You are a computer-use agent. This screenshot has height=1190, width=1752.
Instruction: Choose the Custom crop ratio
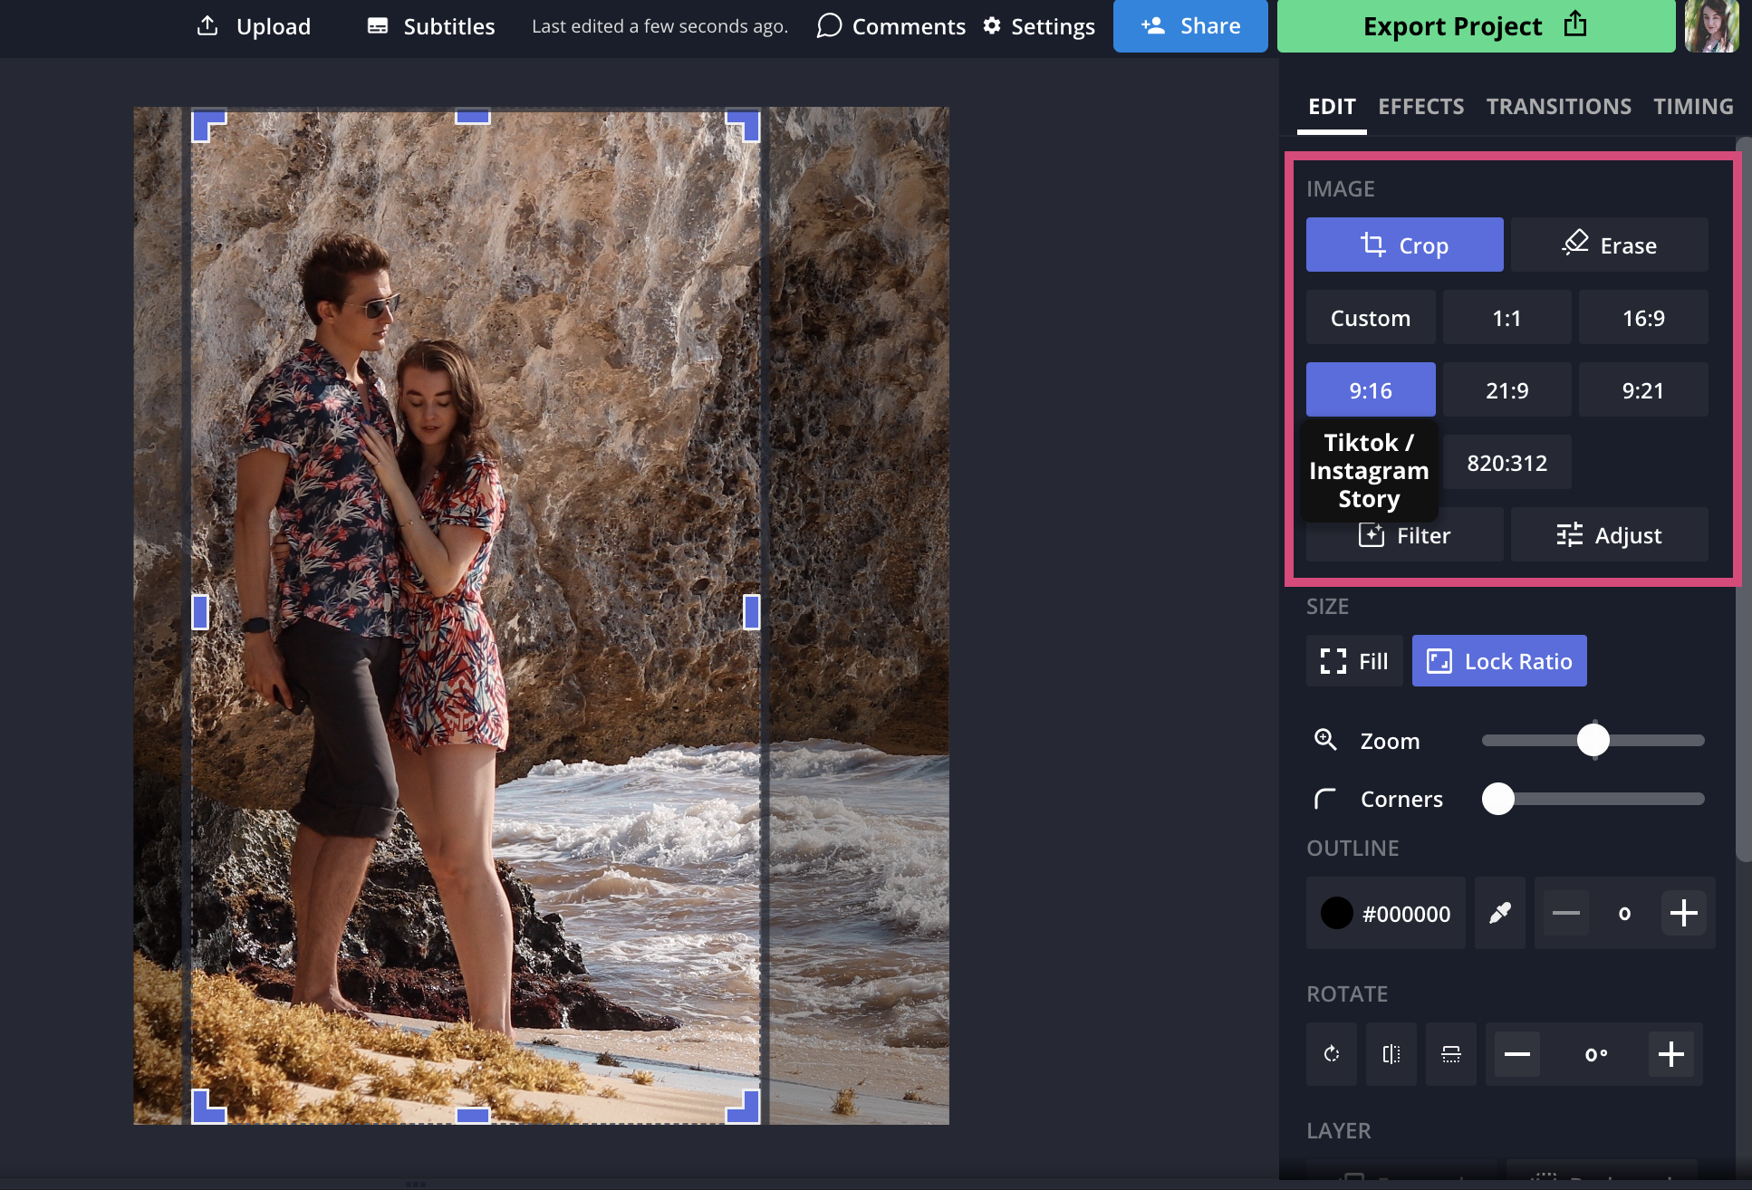point(1370,318)
